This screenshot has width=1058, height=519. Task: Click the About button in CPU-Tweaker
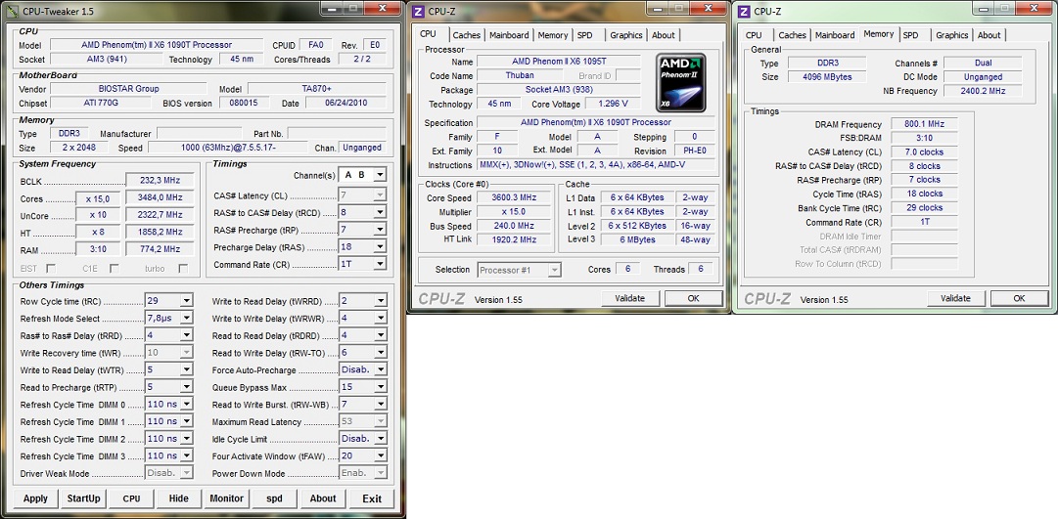click(x=323, y=498)
